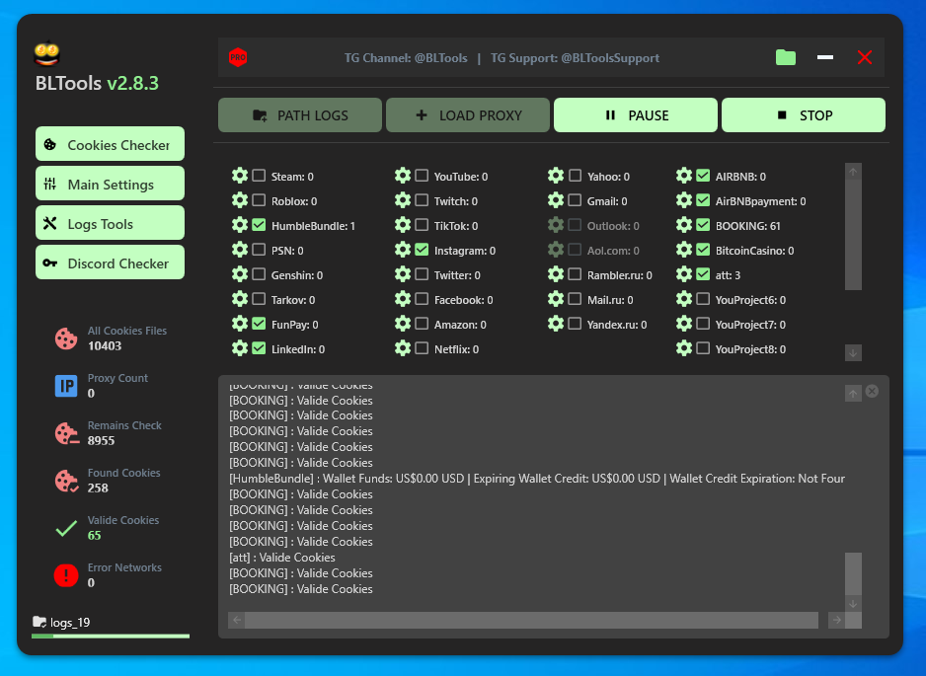926x676 pixels.
Task: Open the green folder icon in header
Action: click(x=786, y=57)
